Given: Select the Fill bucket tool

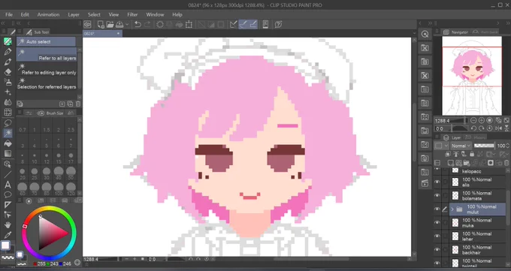Looking at the screenshot, I should (x=8, y=143).
